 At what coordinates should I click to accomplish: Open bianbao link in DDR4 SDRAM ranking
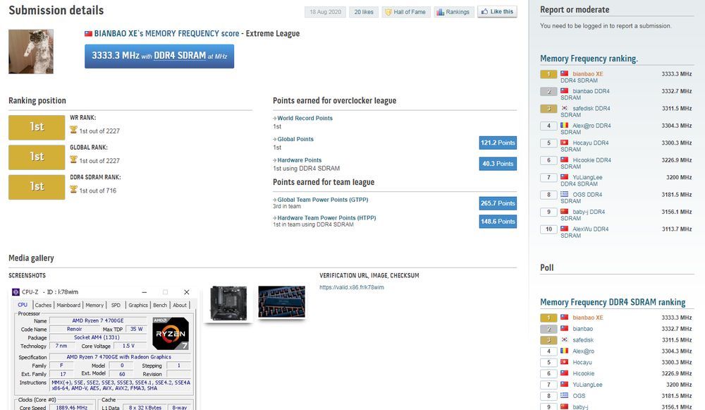tap(583, 329)
